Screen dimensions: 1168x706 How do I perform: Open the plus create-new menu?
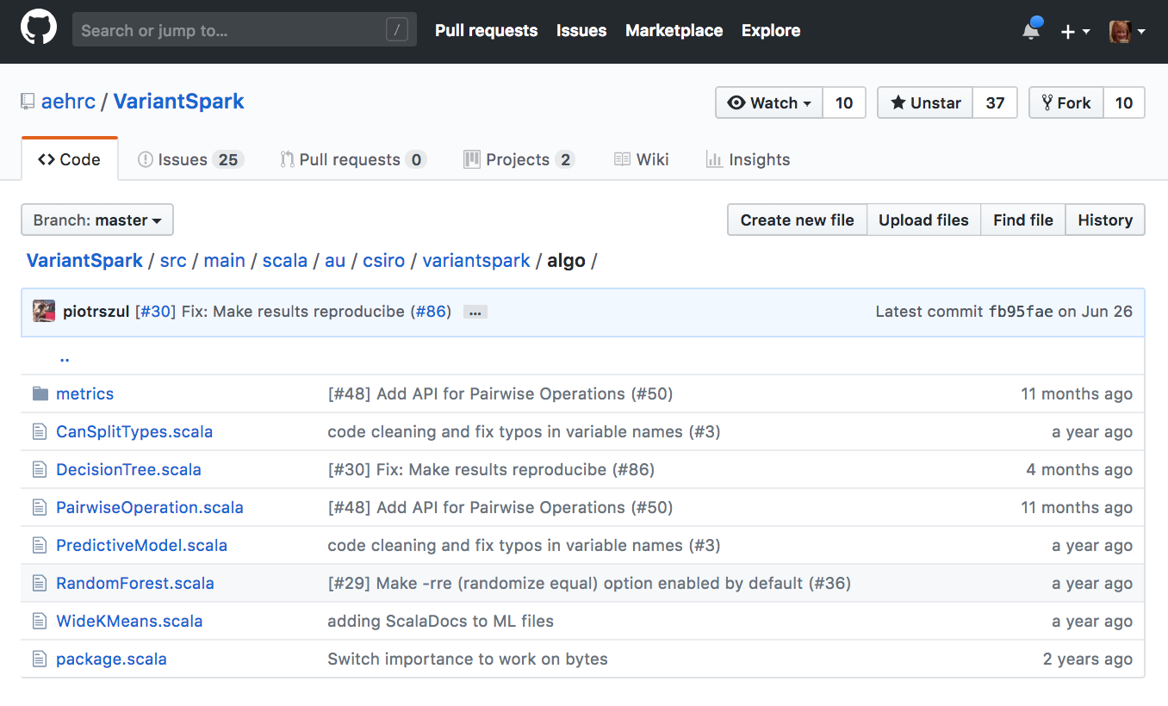pos(1075,31)
